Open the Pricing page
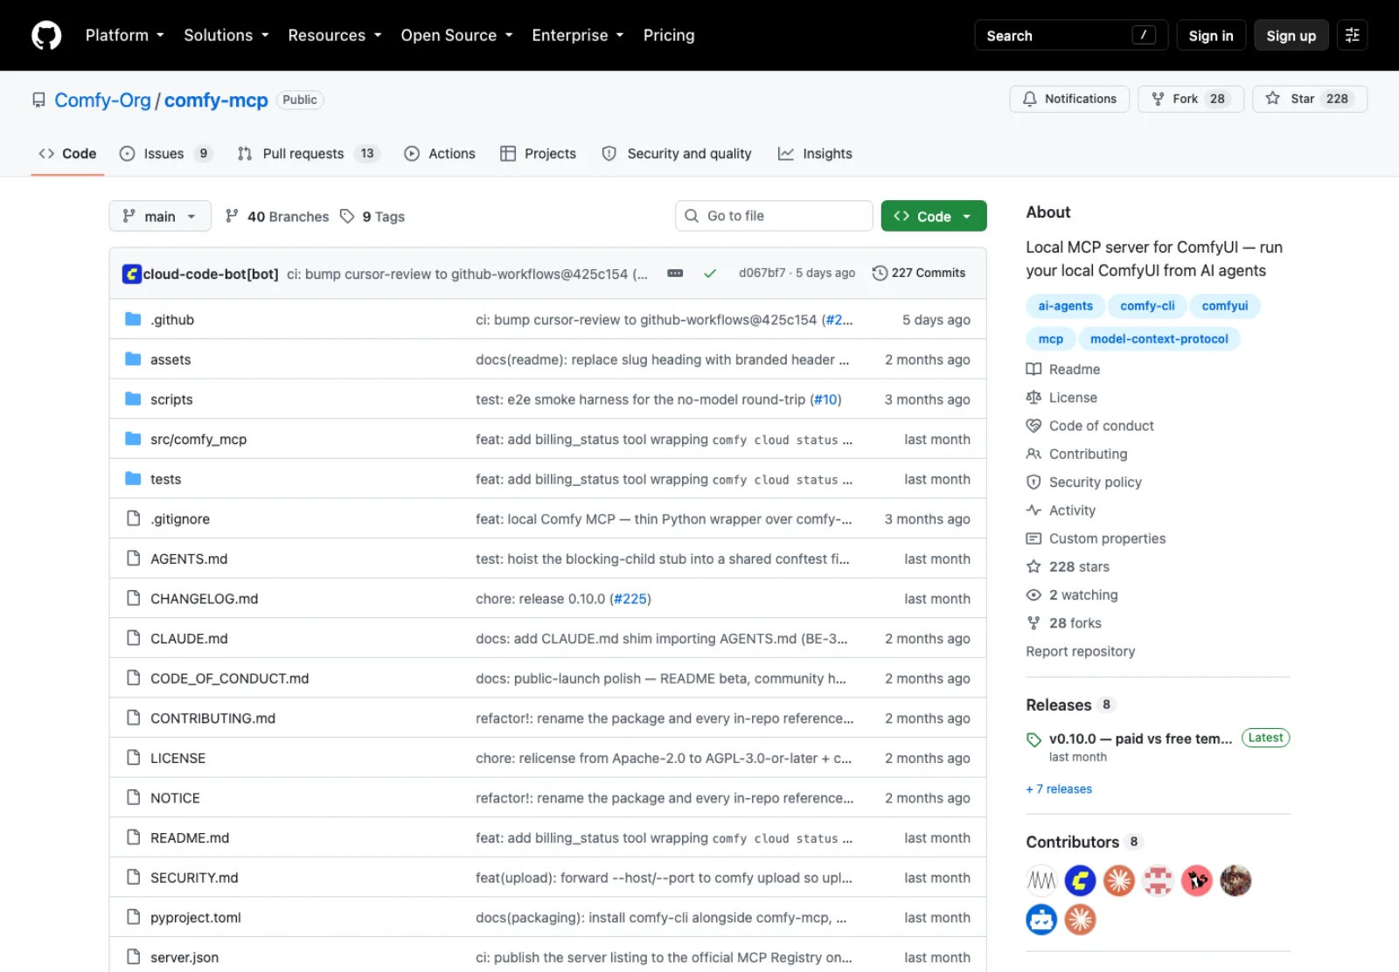The image size is (1399, 972). [669, 35]
